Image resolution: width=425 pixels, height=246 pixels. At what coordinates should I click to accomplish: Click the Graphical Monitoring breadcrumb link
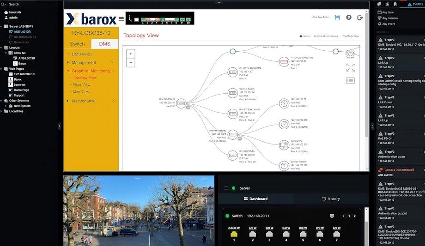pos(326,36)
